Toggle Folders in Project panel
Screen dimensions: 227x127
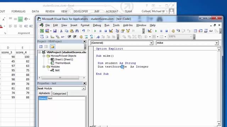(x=52, y=47)
